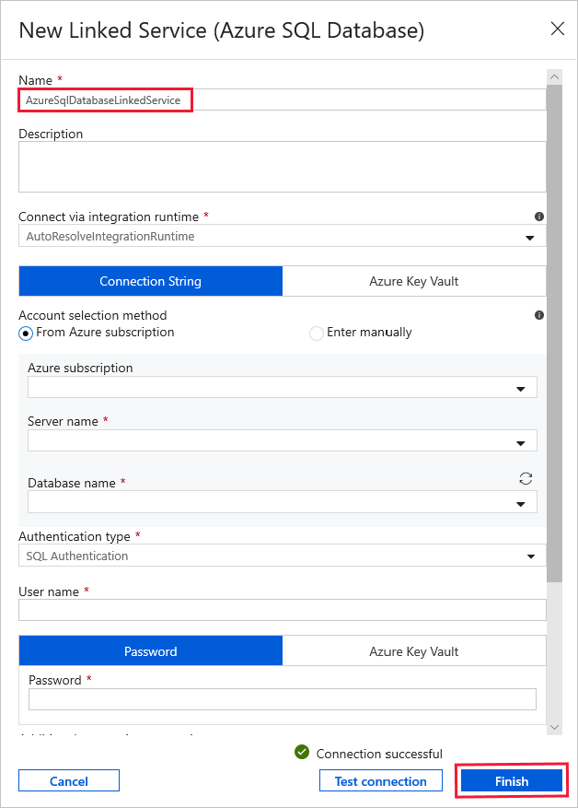
Task: Click the refresh icon beside Database name
Action: 526,478
